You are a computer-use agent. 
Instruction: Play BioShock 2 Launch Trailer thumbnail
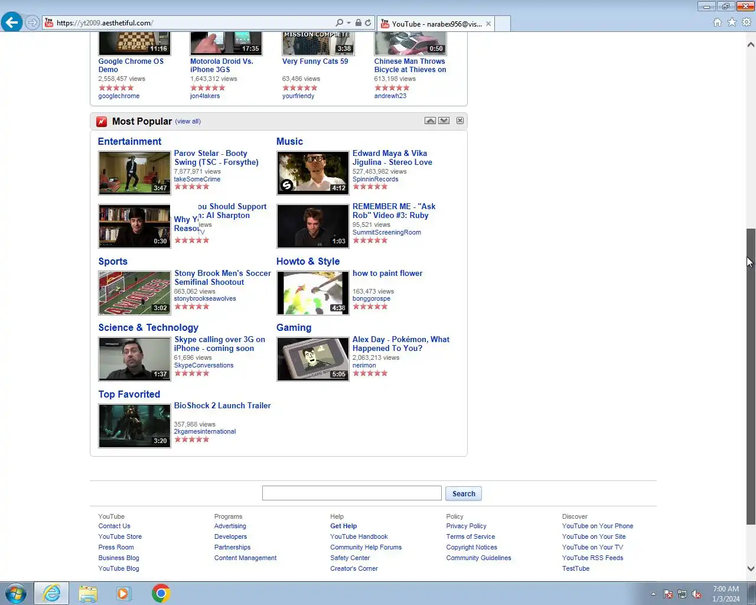tap(135, 426)
